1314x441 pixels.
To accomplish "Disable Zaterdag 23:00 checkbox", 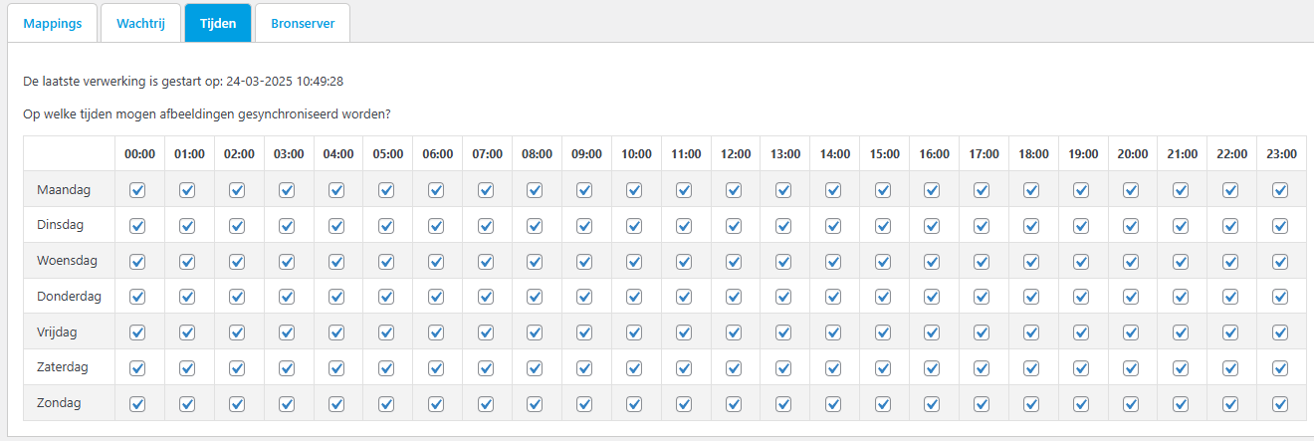I will coord(1280,368).
